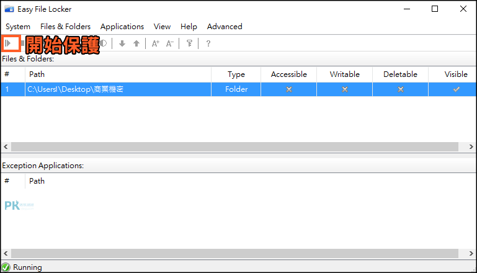Open the Help menu

189,27
